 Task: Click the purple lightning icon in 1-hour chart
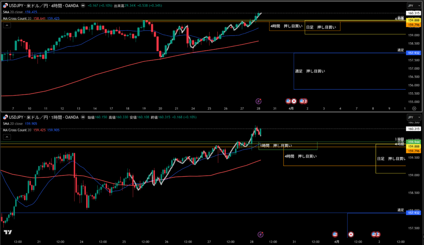(260, 234)
